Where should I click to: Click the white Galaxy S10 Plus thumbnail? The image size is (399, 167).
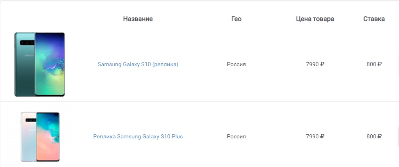[40, 137]
